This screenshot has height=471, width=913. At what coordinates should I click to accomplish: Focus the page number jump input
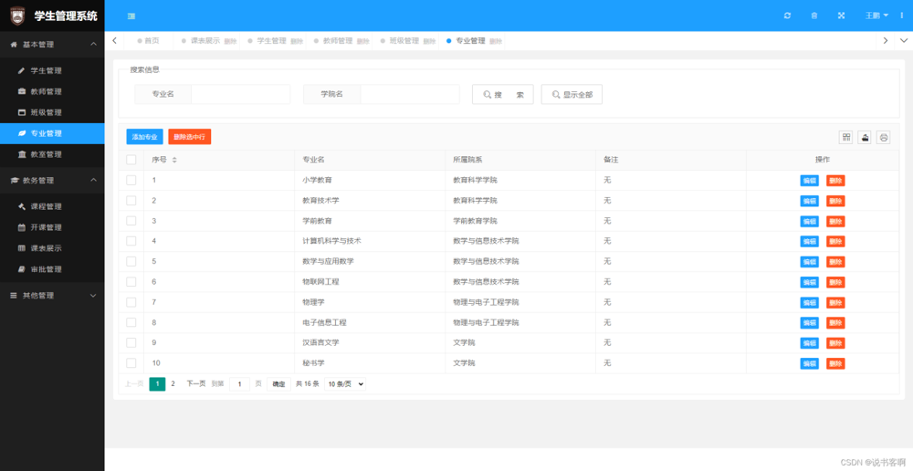pyautogui.click(x=239, y=384)
